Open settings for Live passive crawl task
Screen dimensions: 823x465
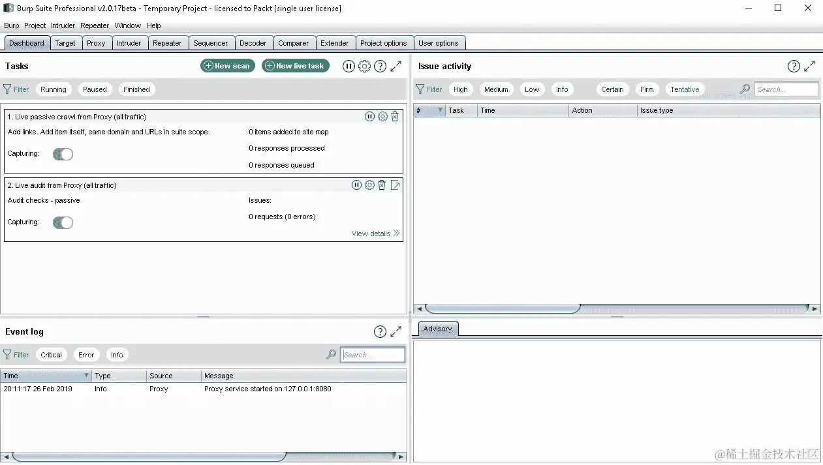click(382, 117)
